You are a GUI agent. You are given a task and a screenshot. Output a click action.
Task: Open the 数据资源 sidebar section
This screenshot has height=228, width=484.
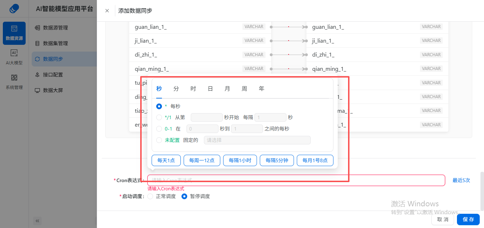click(x=14, y=33)
